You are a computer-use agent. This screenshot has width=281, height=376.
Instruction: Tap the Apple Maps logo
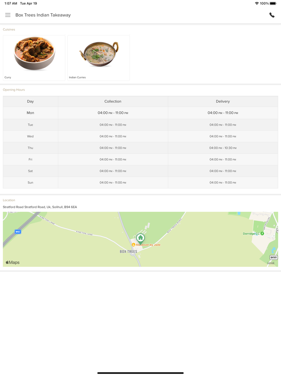click(x=12, y=262)
